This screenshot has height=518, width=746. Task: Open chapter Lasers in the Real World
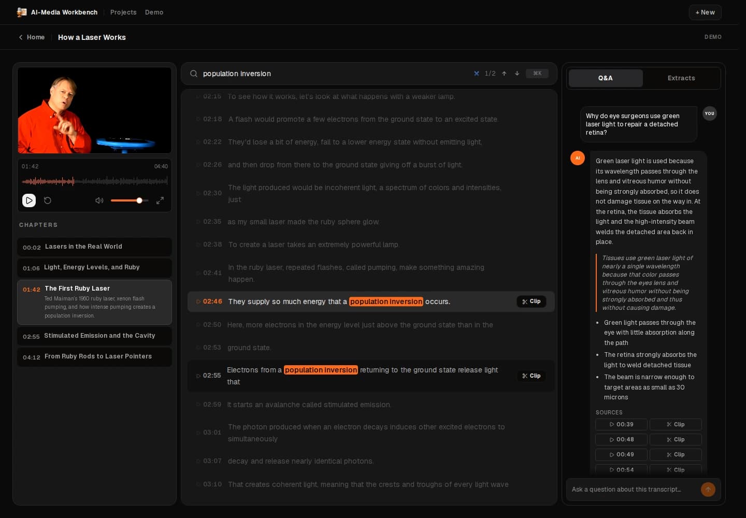coord(94,247)
